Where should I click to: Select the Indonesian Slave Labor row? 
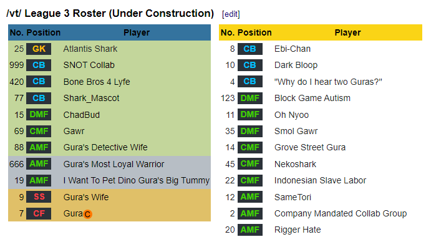click(x=321, y=180)
